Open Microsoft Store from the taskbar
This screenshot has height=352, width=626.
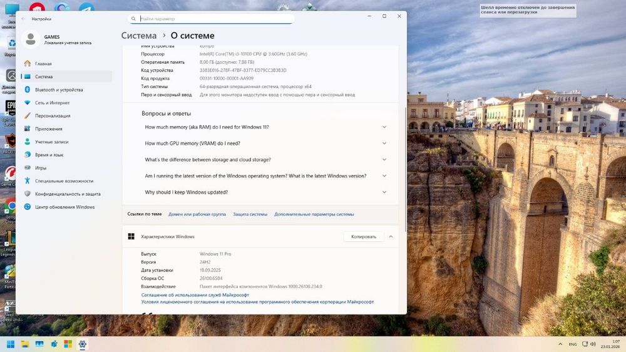(x=68, y=344)
